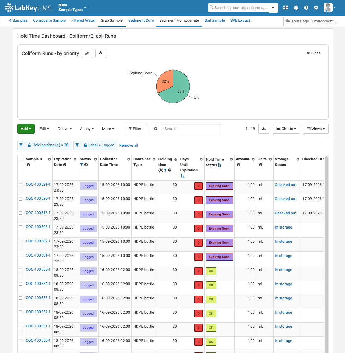This screenshot has height=353, width=345.
Task: Click the LabKey LIMS logo
Action: 28,8
